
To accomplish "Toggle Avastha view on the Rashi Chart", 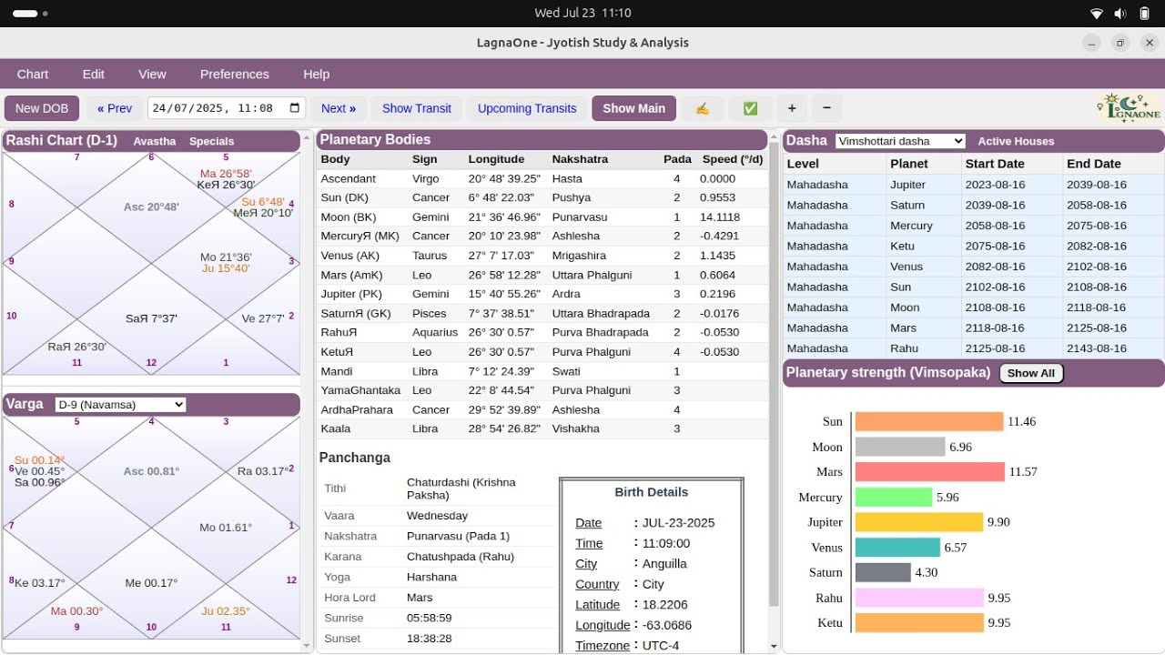I will (155, 141).
